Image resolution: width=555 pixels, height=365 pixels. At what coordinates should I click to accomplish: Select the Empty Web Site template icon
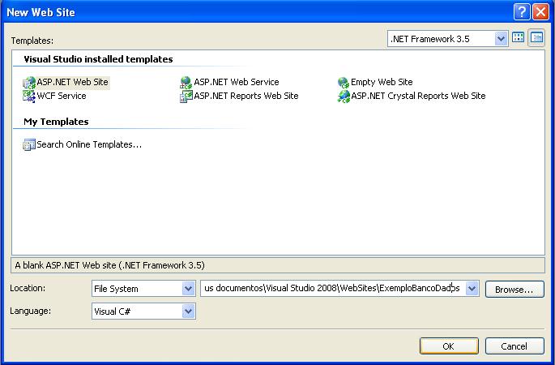point(344,83)
